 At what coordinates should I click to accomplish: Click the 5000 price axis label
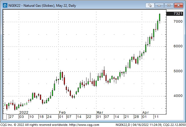coord(178,71)
